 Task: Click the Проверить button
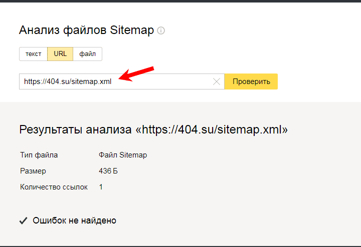point(251,81)
